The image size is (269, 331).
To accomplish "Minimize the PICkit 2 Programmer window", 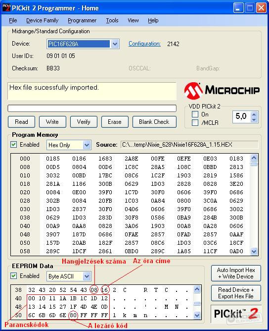I will (x=238, y=8).
